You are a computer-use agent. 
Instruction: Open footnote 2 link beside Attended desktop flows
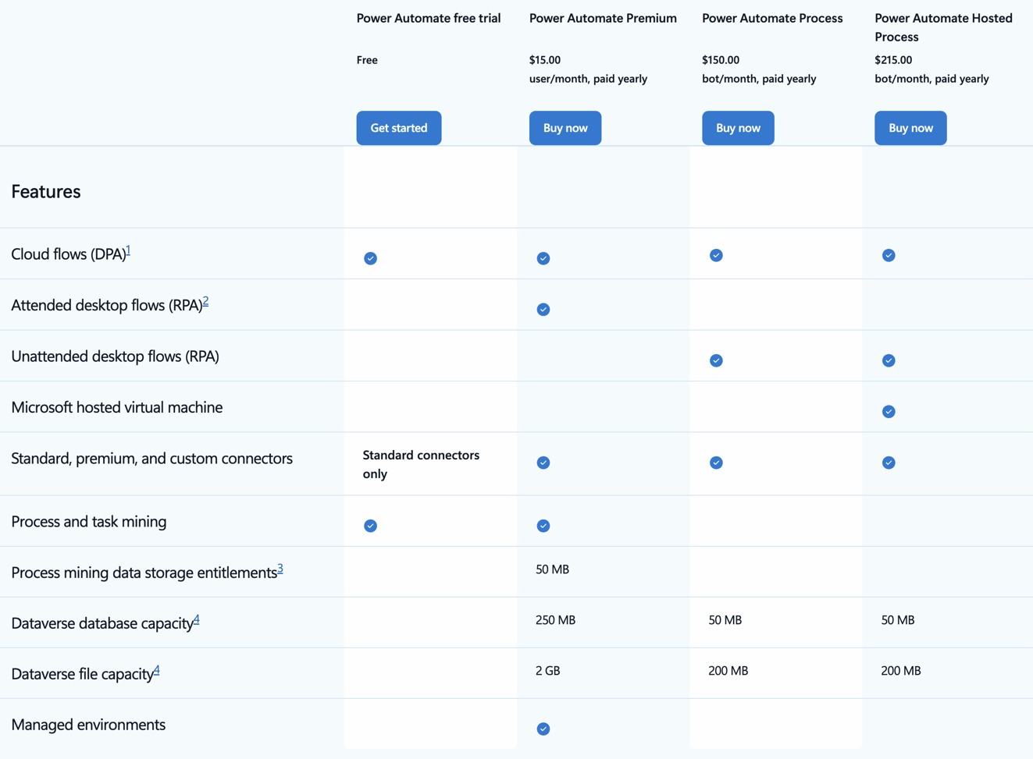(205, 302)
